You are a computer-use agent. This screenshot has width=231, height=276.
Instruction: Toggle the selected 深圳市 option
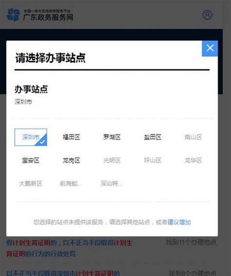coord(31,137)
